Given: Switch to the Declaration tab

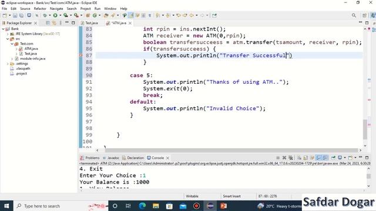Looking at the screenshot, I should coord(133,158).
